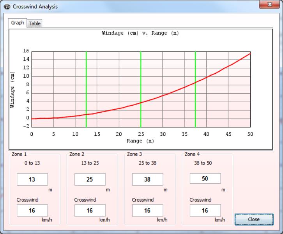
Task: Click the graph title 'Windage (cm) v. Range (m)'
Action: (x=140, y=33)
